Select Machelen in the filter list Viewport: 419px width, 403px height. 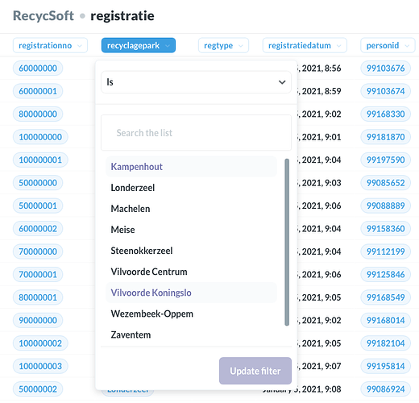[191, 209]
